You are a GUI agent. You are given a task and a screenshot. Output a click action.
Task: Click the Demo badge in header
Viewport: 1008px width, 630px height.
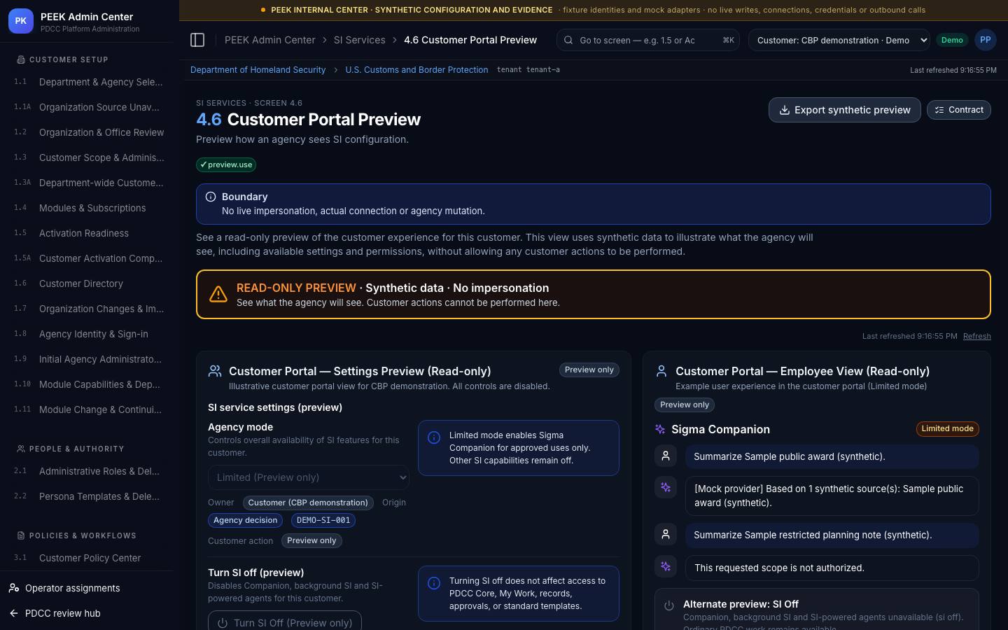tap(952, 40)
